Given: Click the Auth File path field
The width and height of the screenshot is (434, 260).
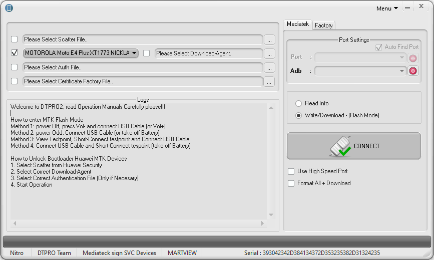Looking at the screenshot, I should 143,68.
